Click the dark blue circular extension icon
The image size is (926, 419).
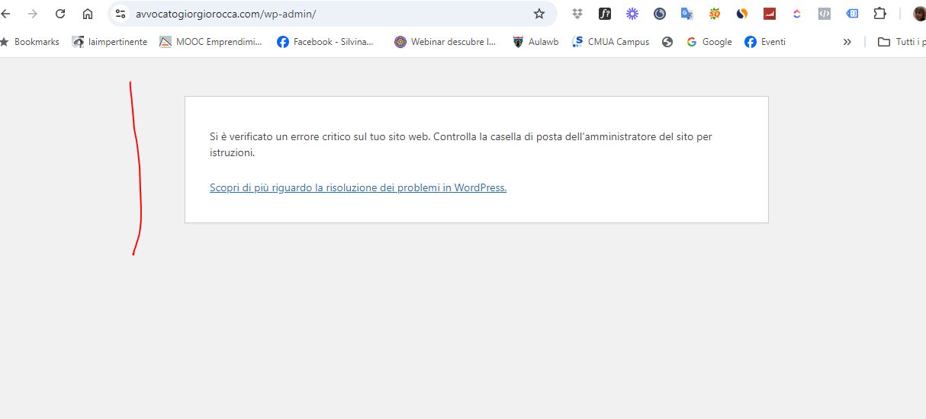pyautogui.click(x=660, y=14)
